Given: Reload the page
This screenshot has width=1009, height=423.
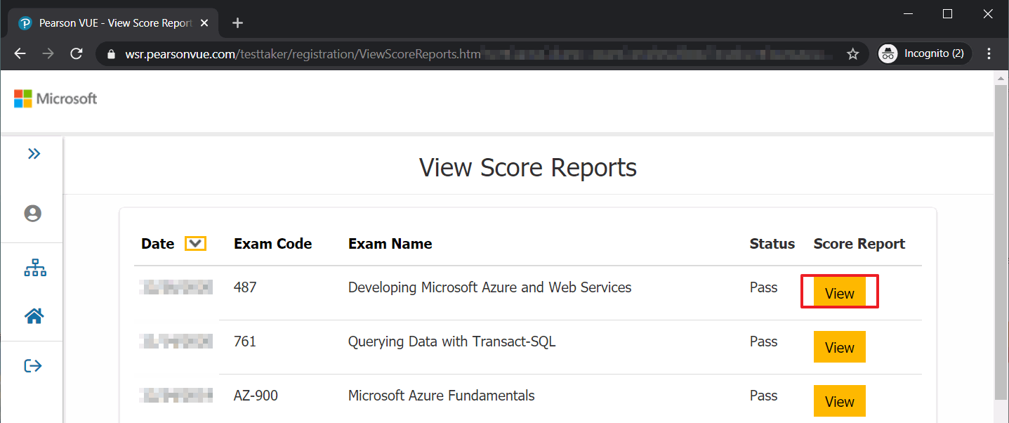Looking at the screenshot, I should pyautogui.click(x=77, y=54).
